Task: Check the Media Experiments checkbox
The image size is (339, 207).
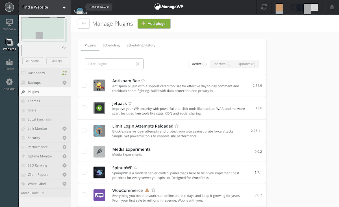Action: (x=84, y=151)
